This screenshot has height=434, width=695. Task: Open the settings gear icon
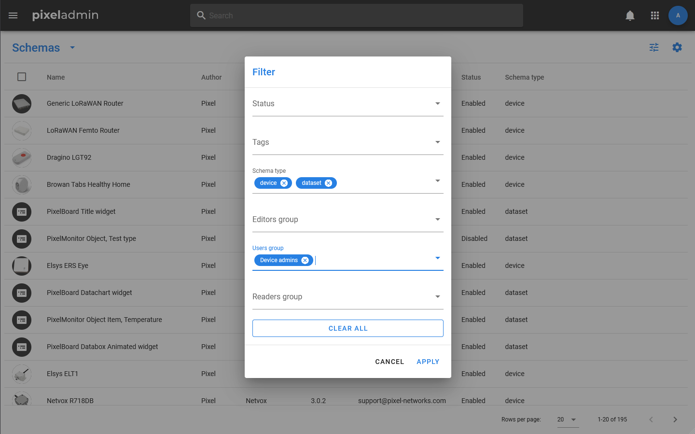tap(677, 47)
